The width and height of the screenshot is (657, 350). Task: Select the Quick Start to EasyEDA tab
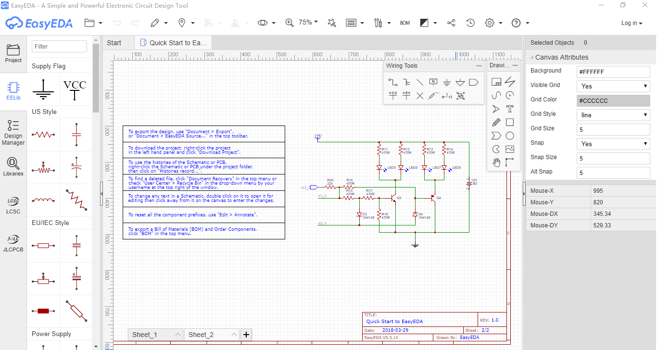coord(173,42)
